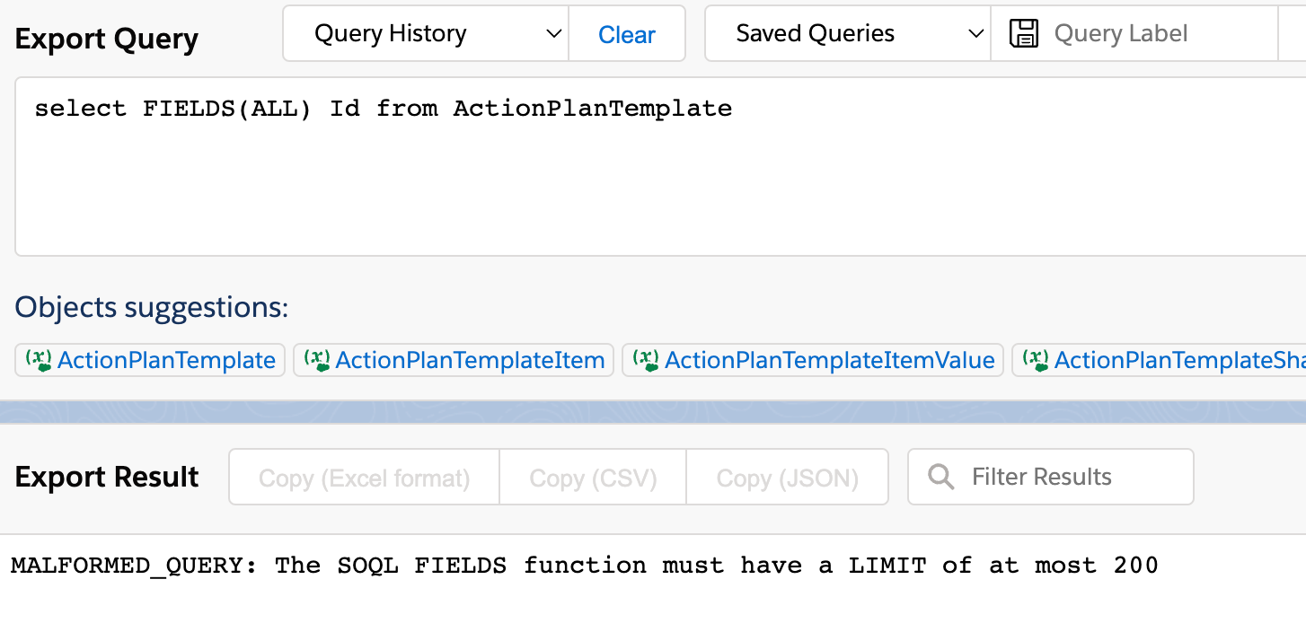Save query using the floppy disk icon
The width and height of the screenshot is (1306, 632).
click(1023, 32)
